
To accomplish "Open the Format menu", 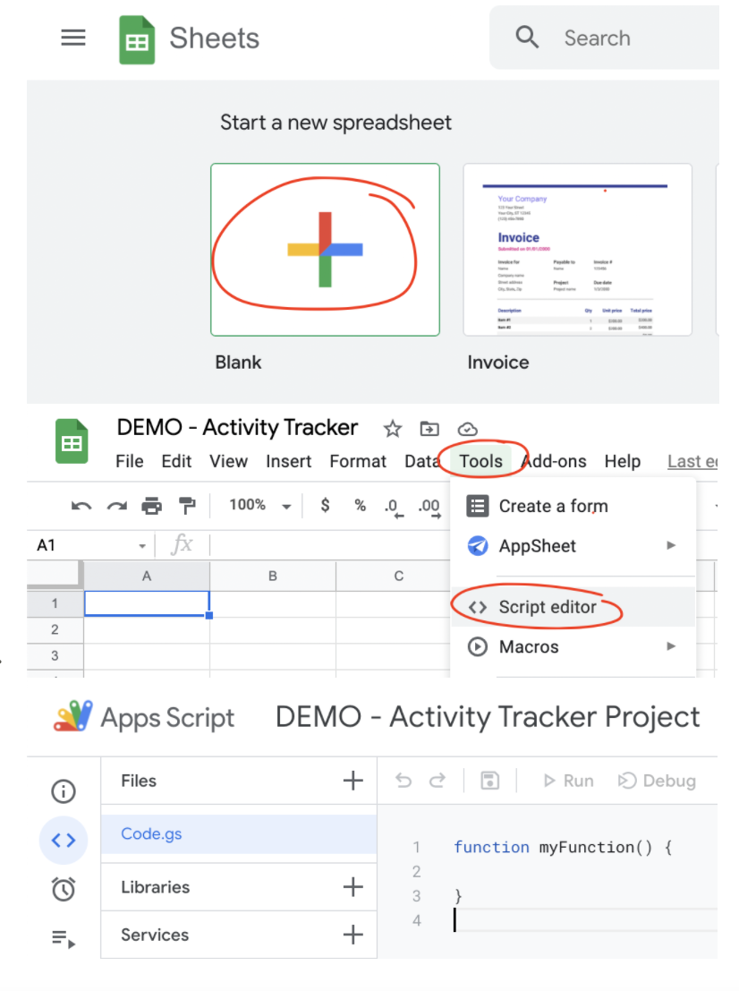I will (358, 461).
